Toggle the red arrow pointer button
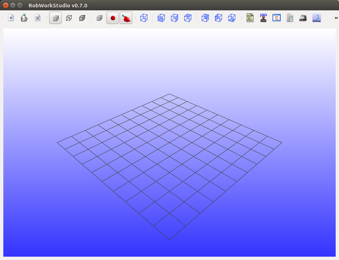 pos(126,17)
